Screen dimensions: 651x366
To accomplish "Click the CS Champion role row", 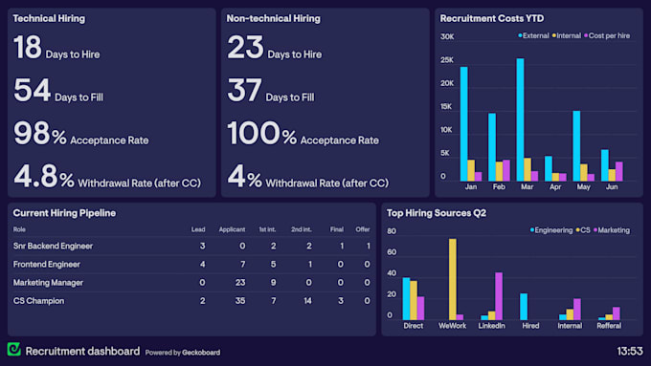I will click(x=191, y=300).
